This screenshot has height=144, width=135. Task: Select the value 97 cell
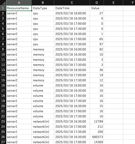coord(97,44)
